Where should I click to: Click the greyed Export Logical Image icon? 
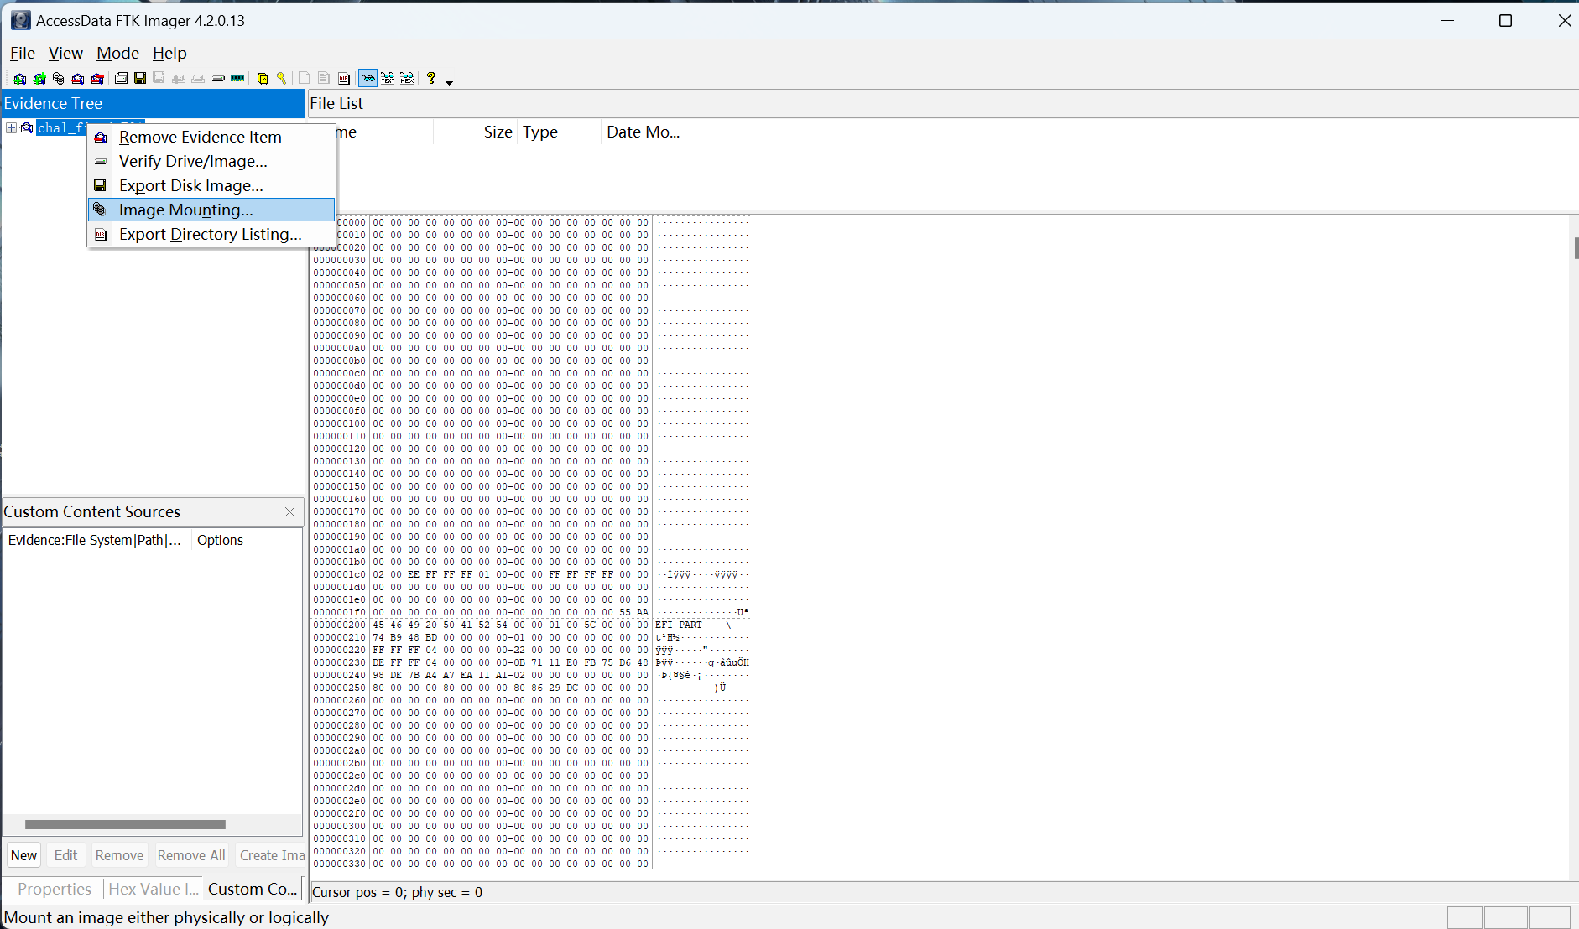159,78
